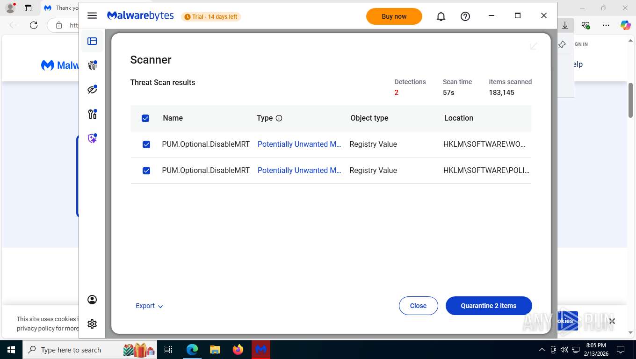The height and width of the screenshot is (359, 636).
Task: Open the Tools sidebar icon
Action: pos(92,114)
